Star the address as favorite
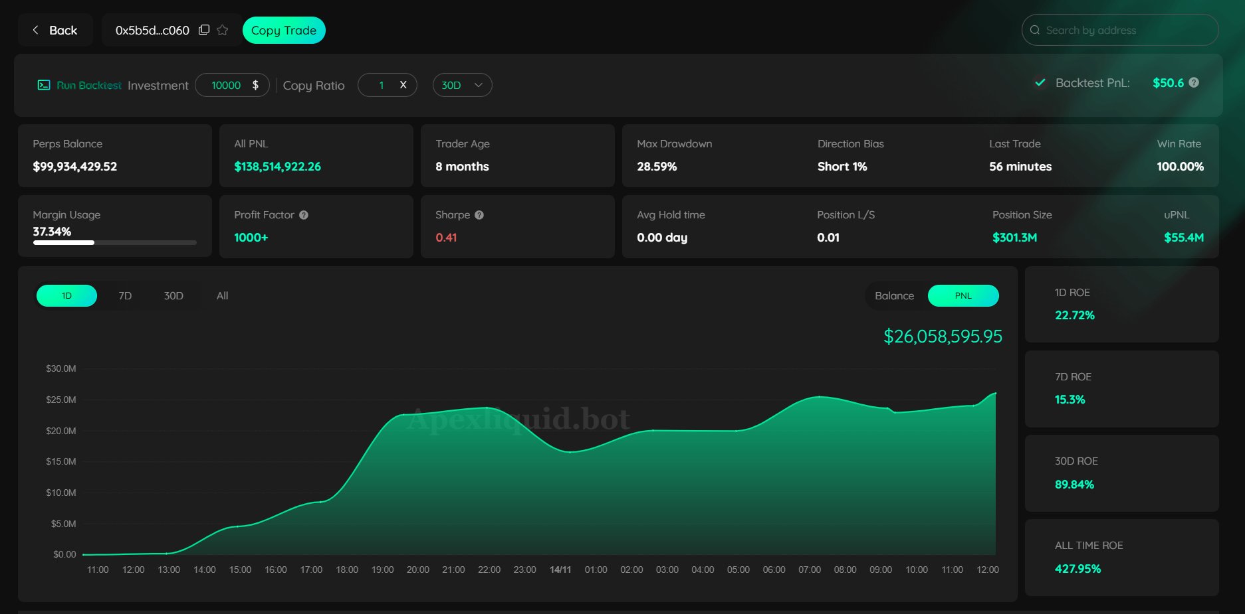Screen dimensions: 1245x614 (x=223, y=30)
